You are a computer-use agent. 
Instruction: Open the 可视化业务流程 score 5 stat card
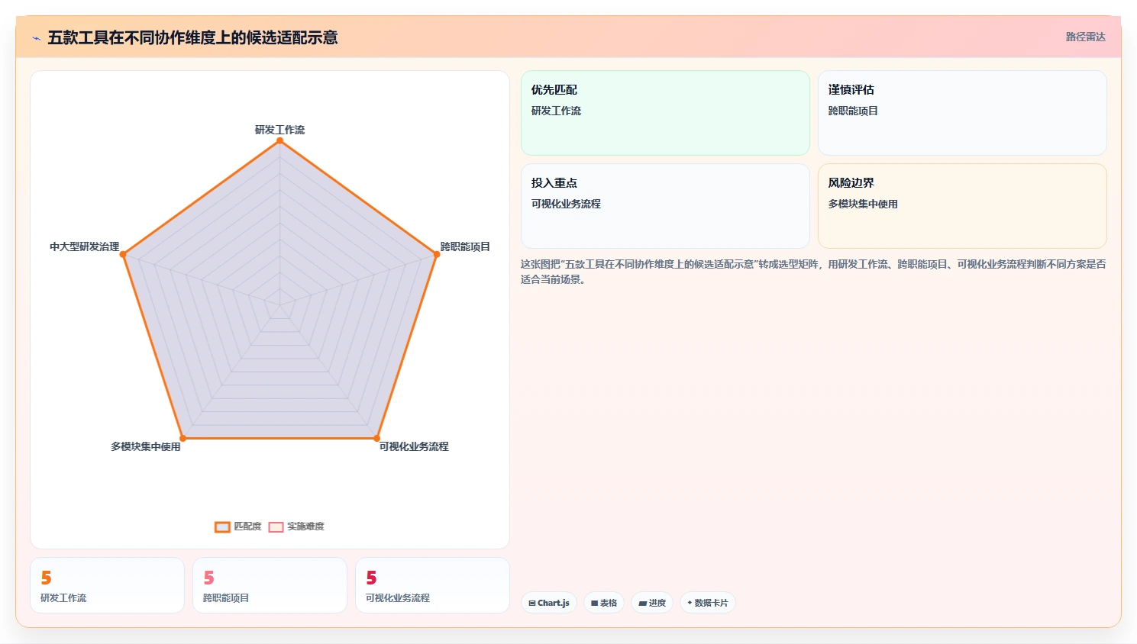[x=432, y=585]
